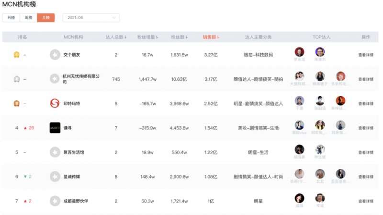Image resolution: width=383 pixels, height=215 pixels.
Task: Click the 印特玛特 red logo icon
Action: click(x=55, y=103)
